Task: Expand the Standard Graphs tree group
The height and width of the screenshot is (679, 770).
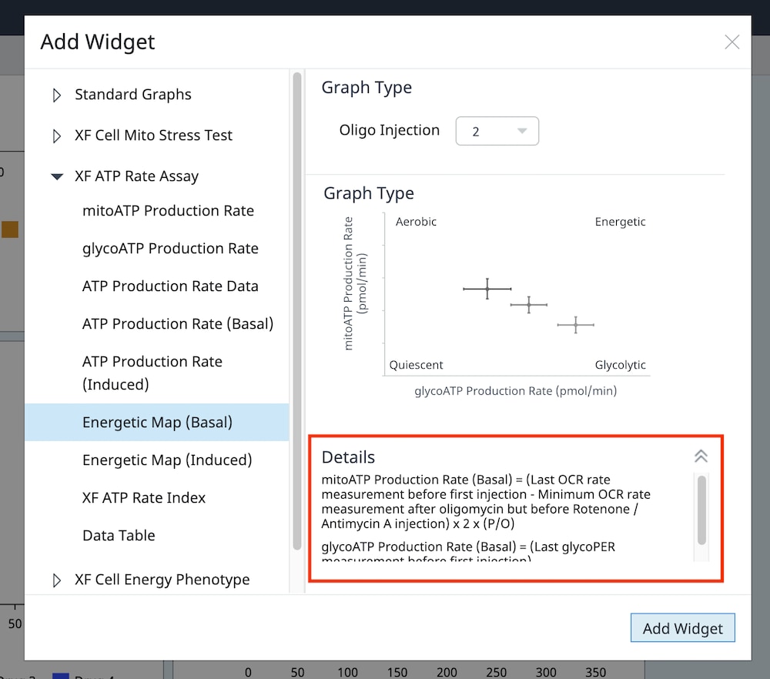Action: 56,95
